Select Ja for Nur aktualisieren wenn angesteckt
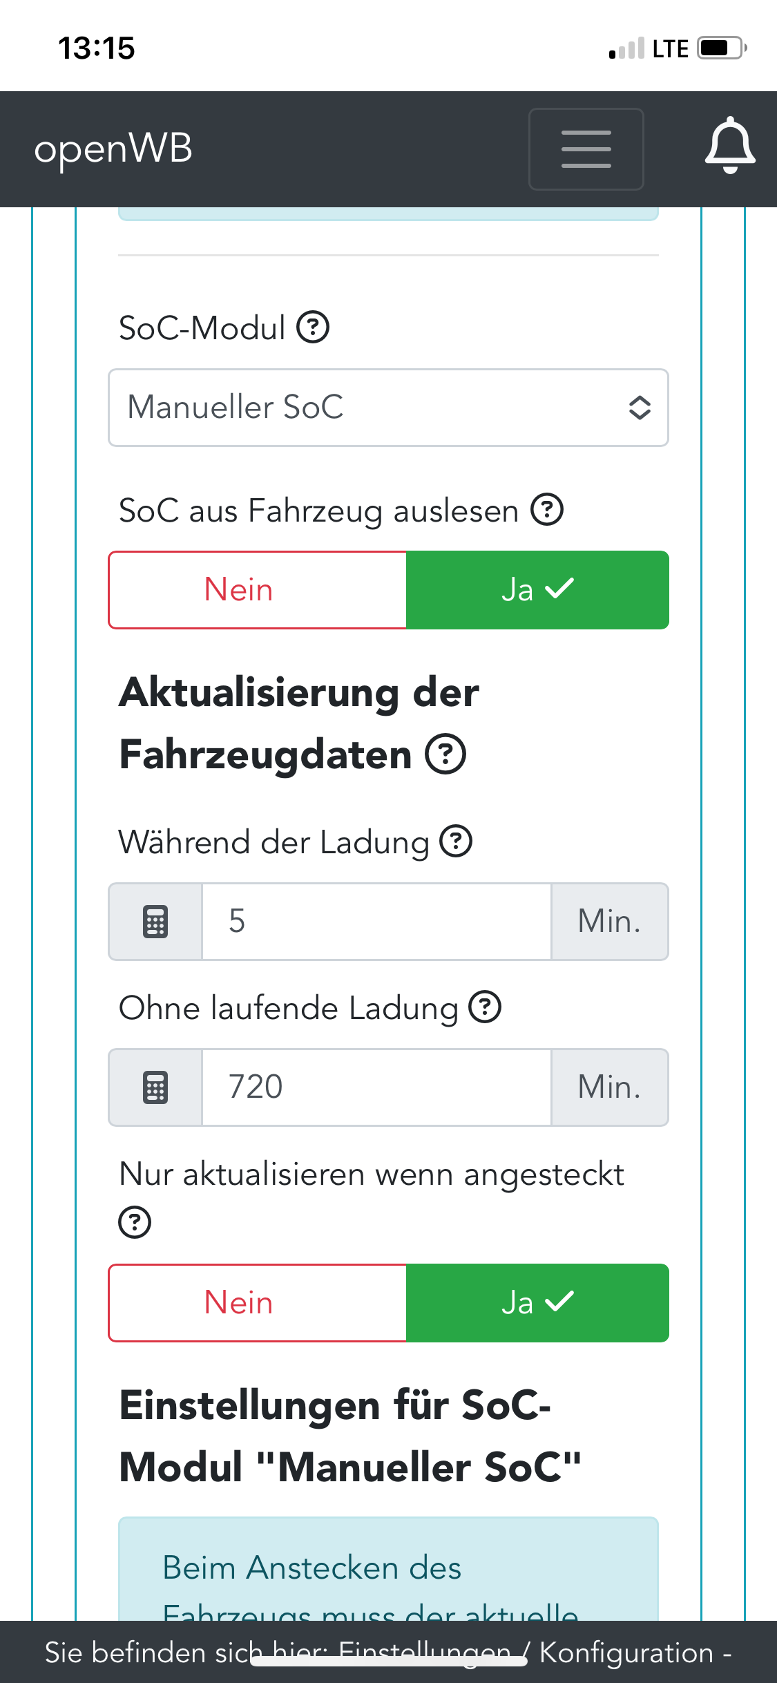This screenshot has height=1683, width=777. click(537, 1303)
